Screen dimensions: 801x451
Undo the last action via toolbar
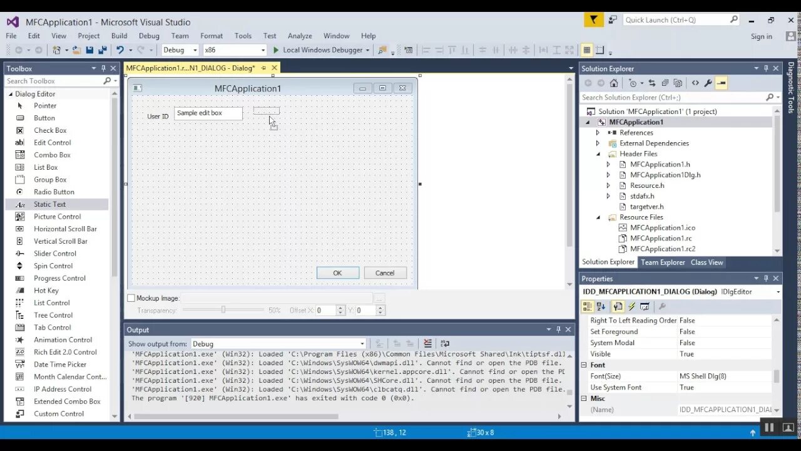tap(120, 50)
